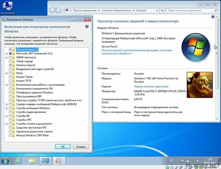Show hidden tray icons arrow
This screenshot has height=169, width=221.
click(177, 161)
